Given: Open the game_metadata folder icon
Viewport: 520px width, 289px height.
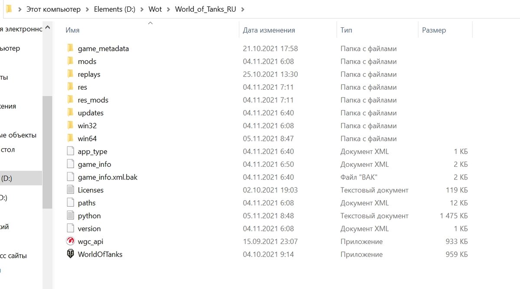Looking at the screenshot, I should coord(70,48).
